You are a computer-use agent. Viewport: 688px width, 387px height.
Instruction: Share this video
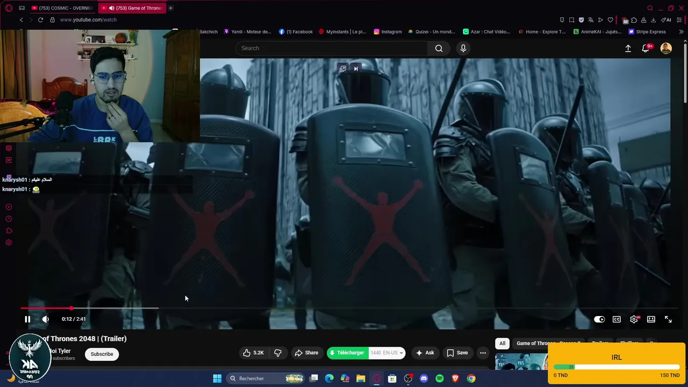[306, 353]
